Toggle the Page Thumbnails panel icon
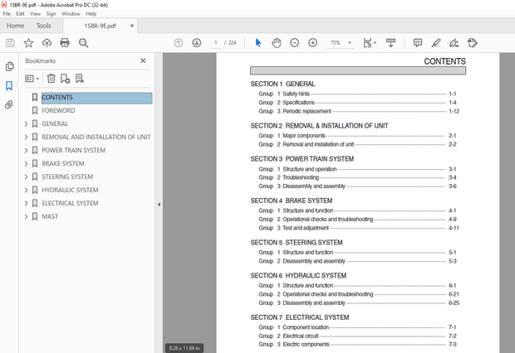 coord(9,66)
